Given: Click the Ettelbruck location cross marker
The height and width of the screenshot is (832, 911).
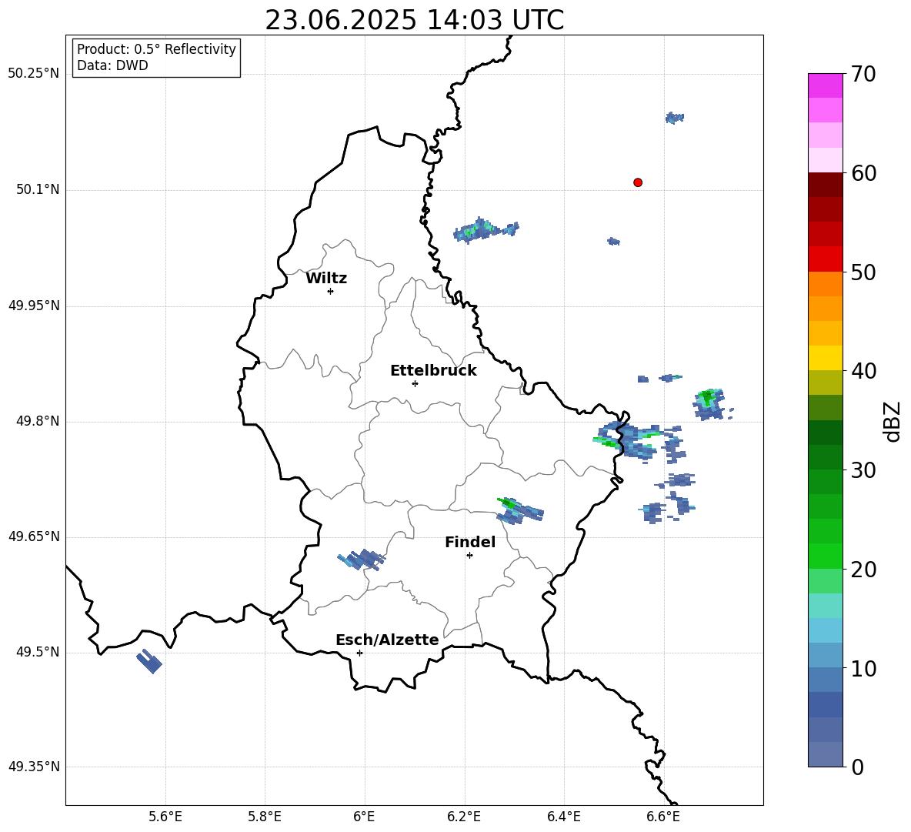Looking at the screenshot, I should 415,383.
